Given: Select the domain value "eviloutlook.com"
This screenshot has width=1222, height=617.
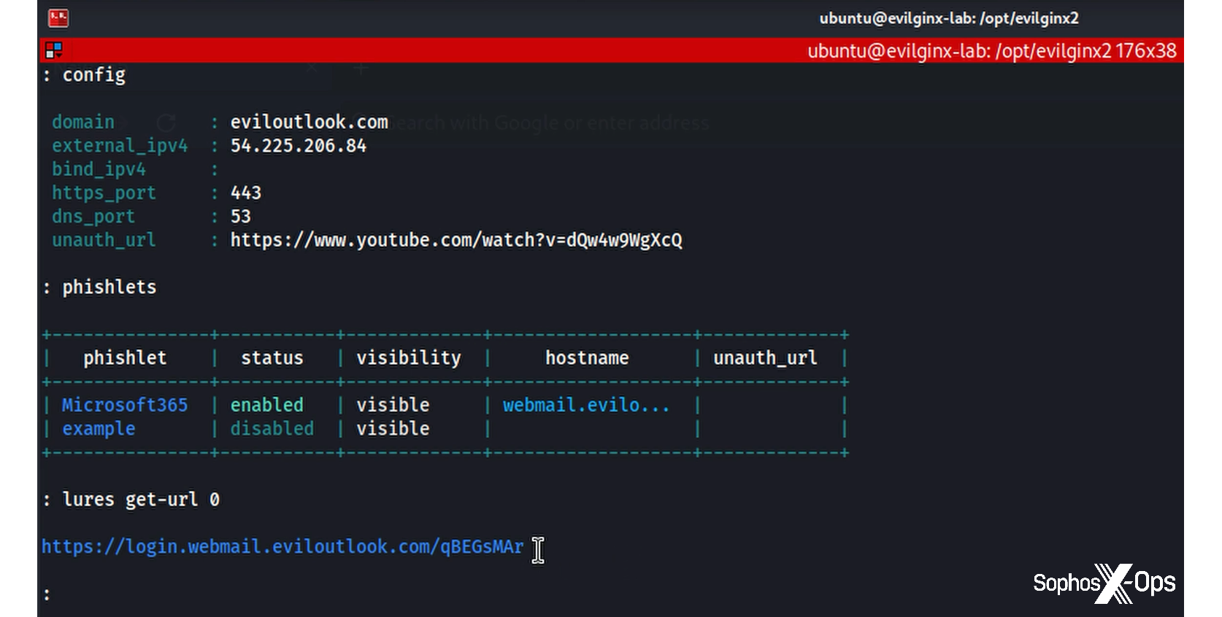Looking at the screenshot, I should pyautogui.click(x=310, y=122).
